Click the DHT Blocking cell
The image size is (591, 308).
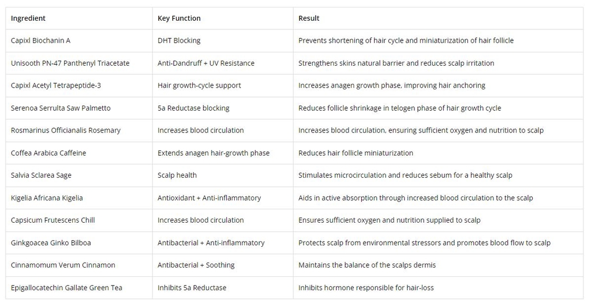tap(179, 40)
